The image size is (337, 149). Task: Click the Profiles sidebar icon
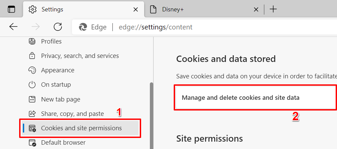click(x=32, y=42)
